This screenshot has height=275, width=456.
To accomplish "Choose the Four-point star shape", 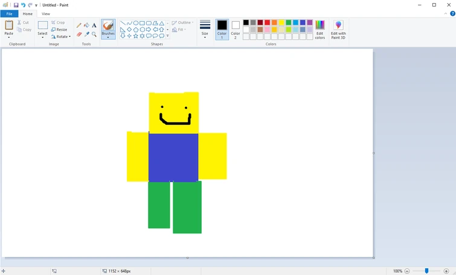I will [129, 36].
